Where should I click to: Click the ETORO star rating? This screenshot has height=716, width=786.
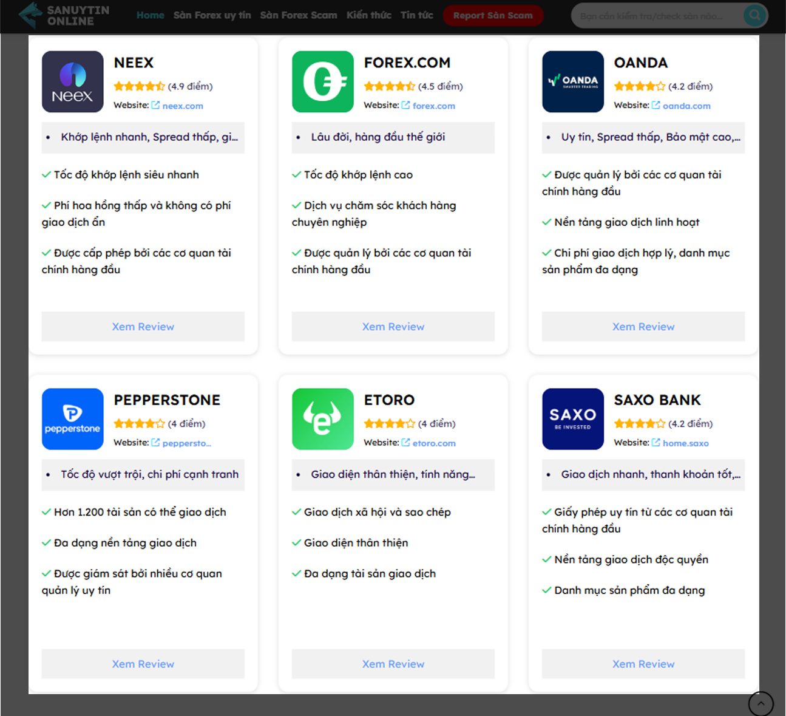pos(389,423)
